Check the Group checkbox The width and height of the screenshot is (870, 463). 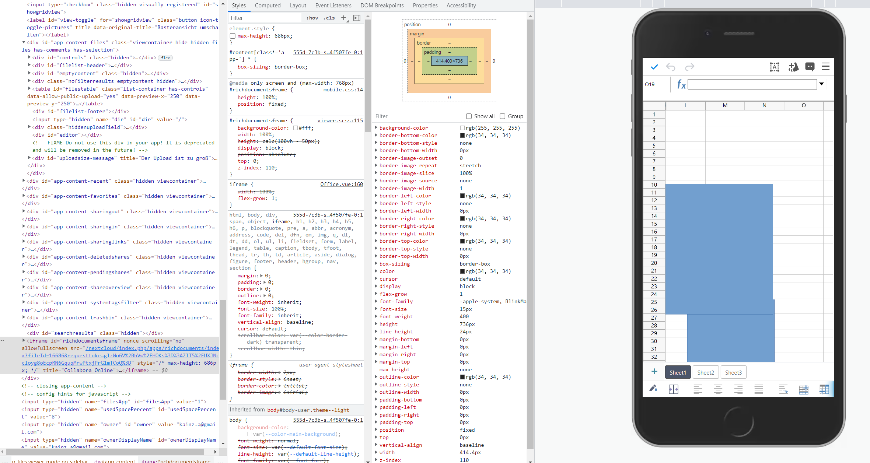[502, 116]
